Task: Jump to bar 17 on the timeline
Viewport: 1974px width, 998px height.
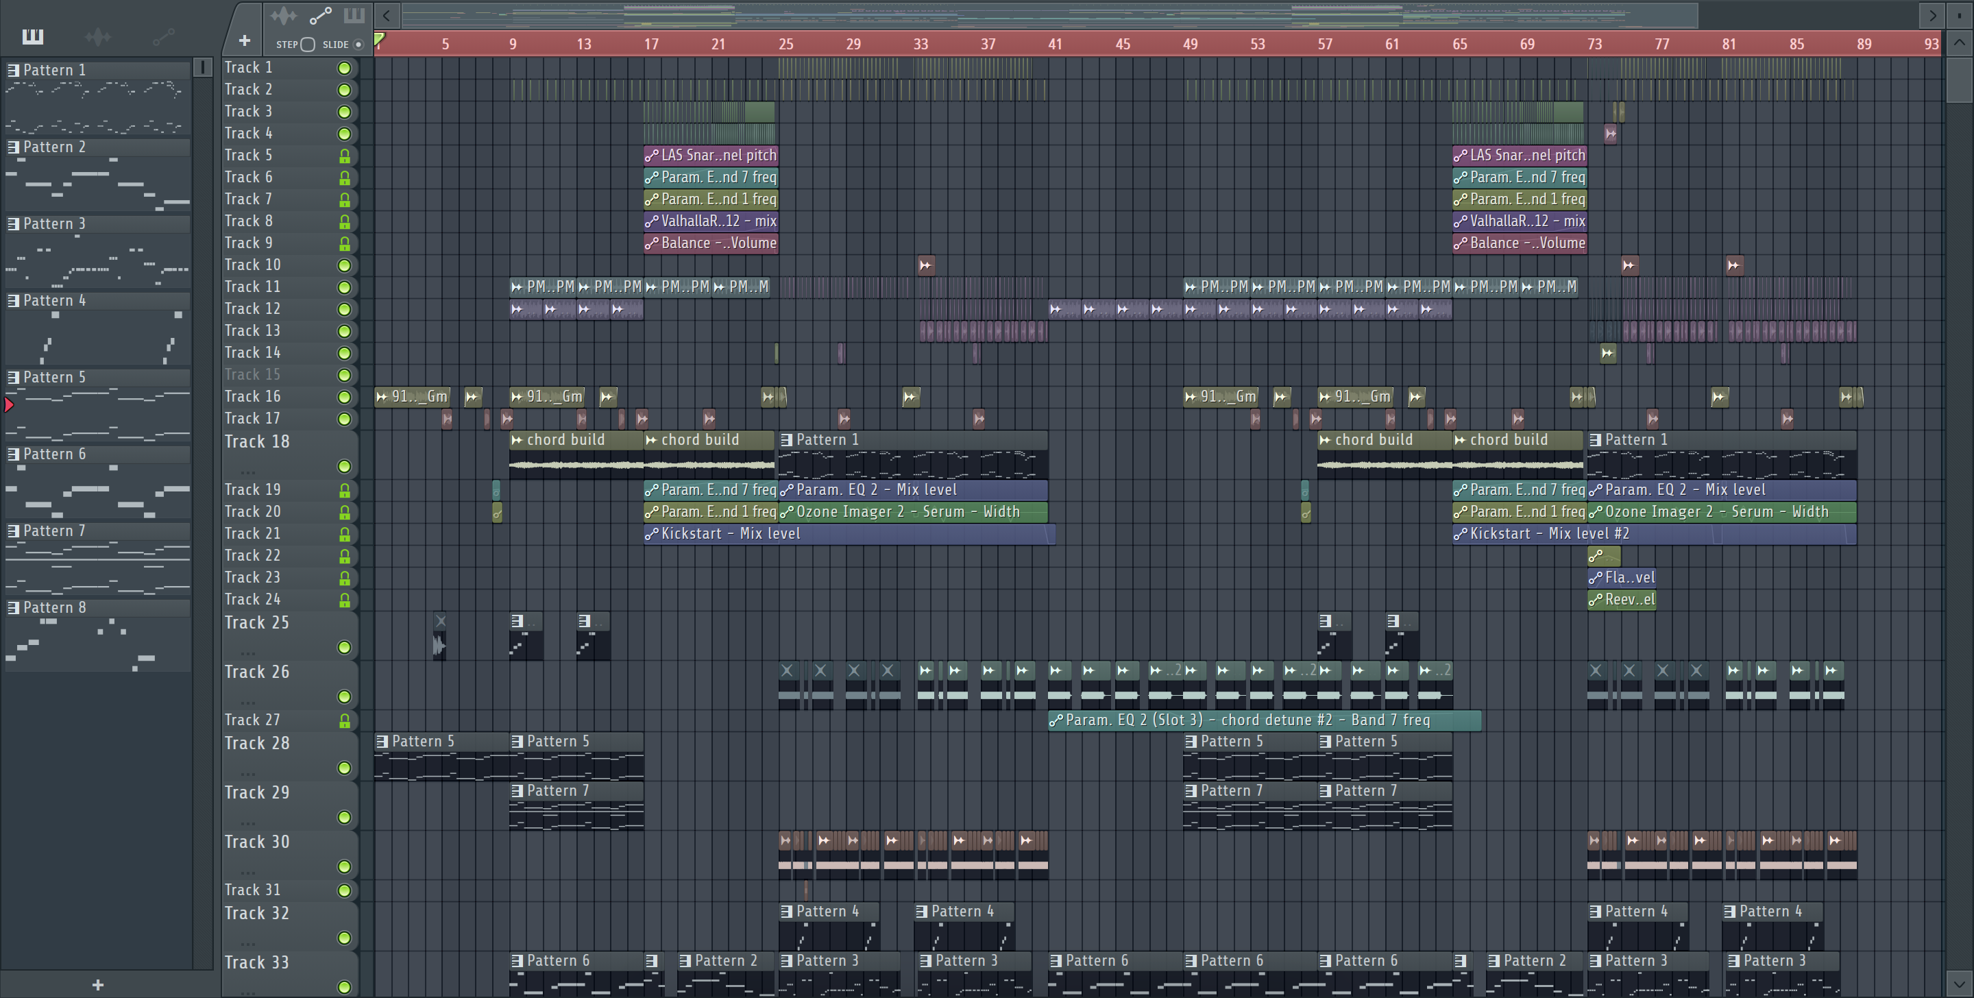Action: [x=650, y=45]
